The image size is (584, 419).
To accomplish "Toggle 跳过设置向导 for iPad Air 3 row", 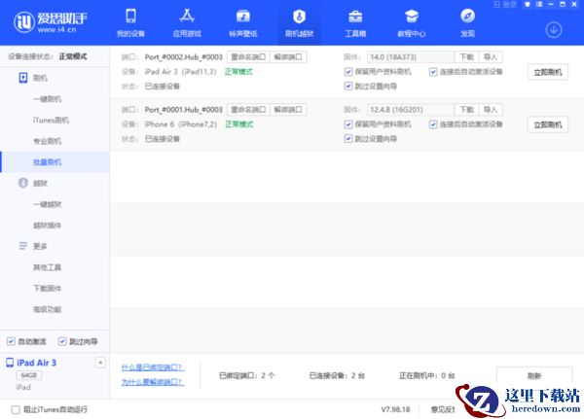I will click(x=348, y=86).
